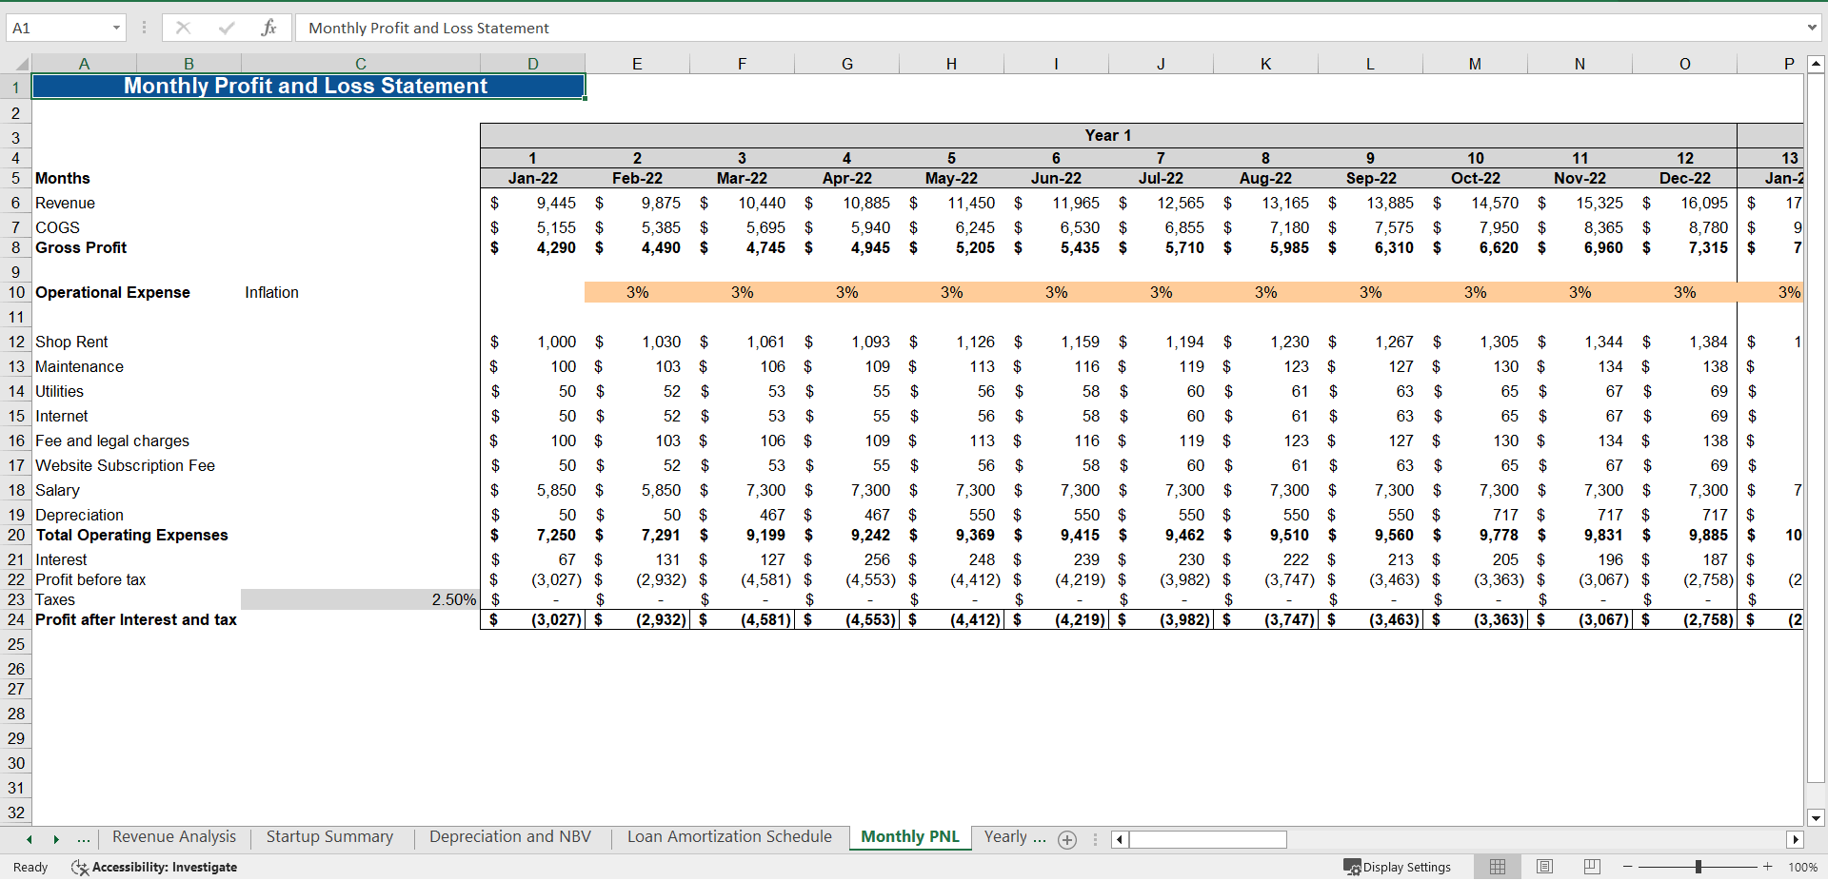Click the right arrow on horizontal scrollbar
Viewport: 1828px width, 881px height.
point(1797,840)
